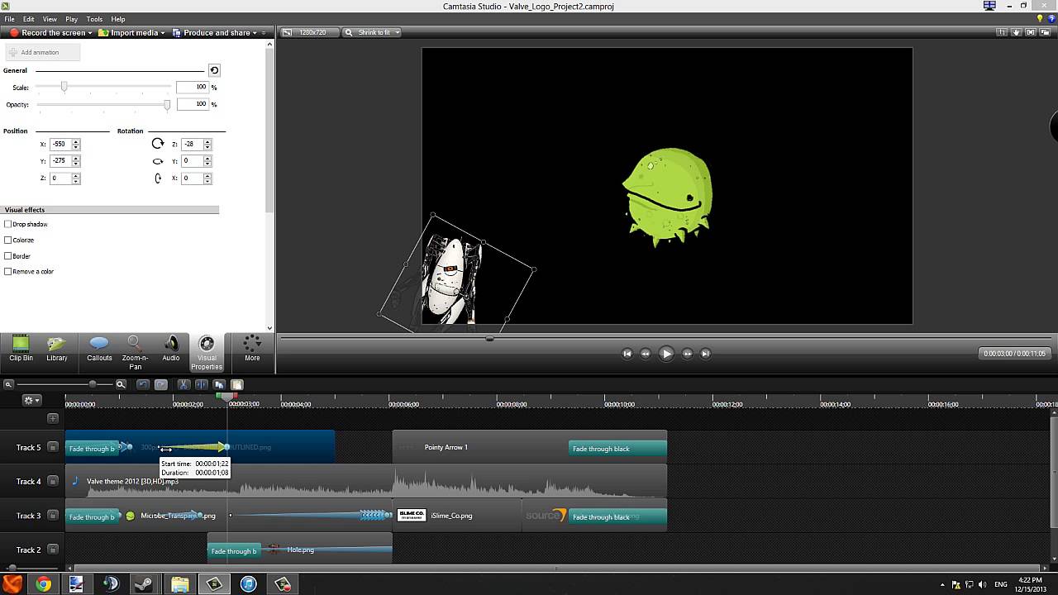Open the Play menu
1058x595 pixels.
point(72,19)
